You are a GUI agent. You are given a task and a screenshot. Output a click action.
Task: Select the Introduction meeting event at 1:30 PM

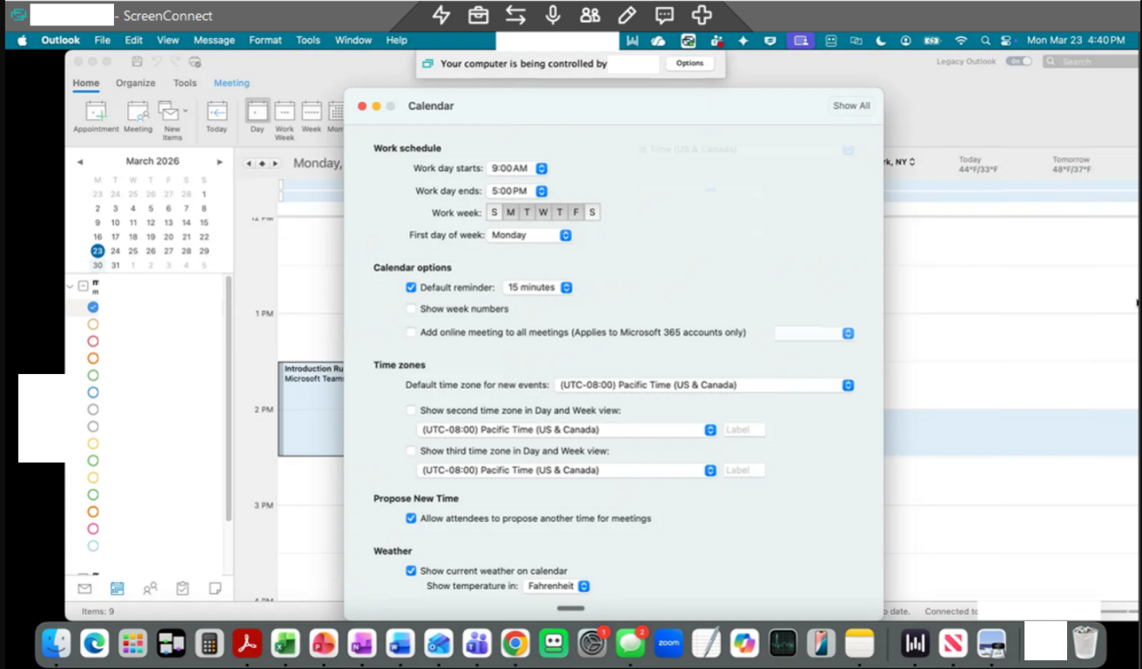pyautogui.click(x=311, y=409)
